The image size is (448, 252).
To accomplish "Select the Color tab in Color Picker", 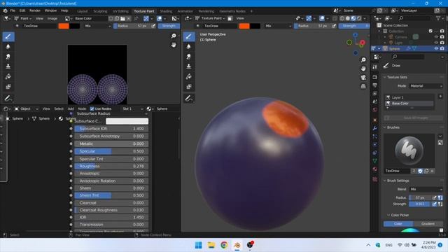I will coord(398,224).
